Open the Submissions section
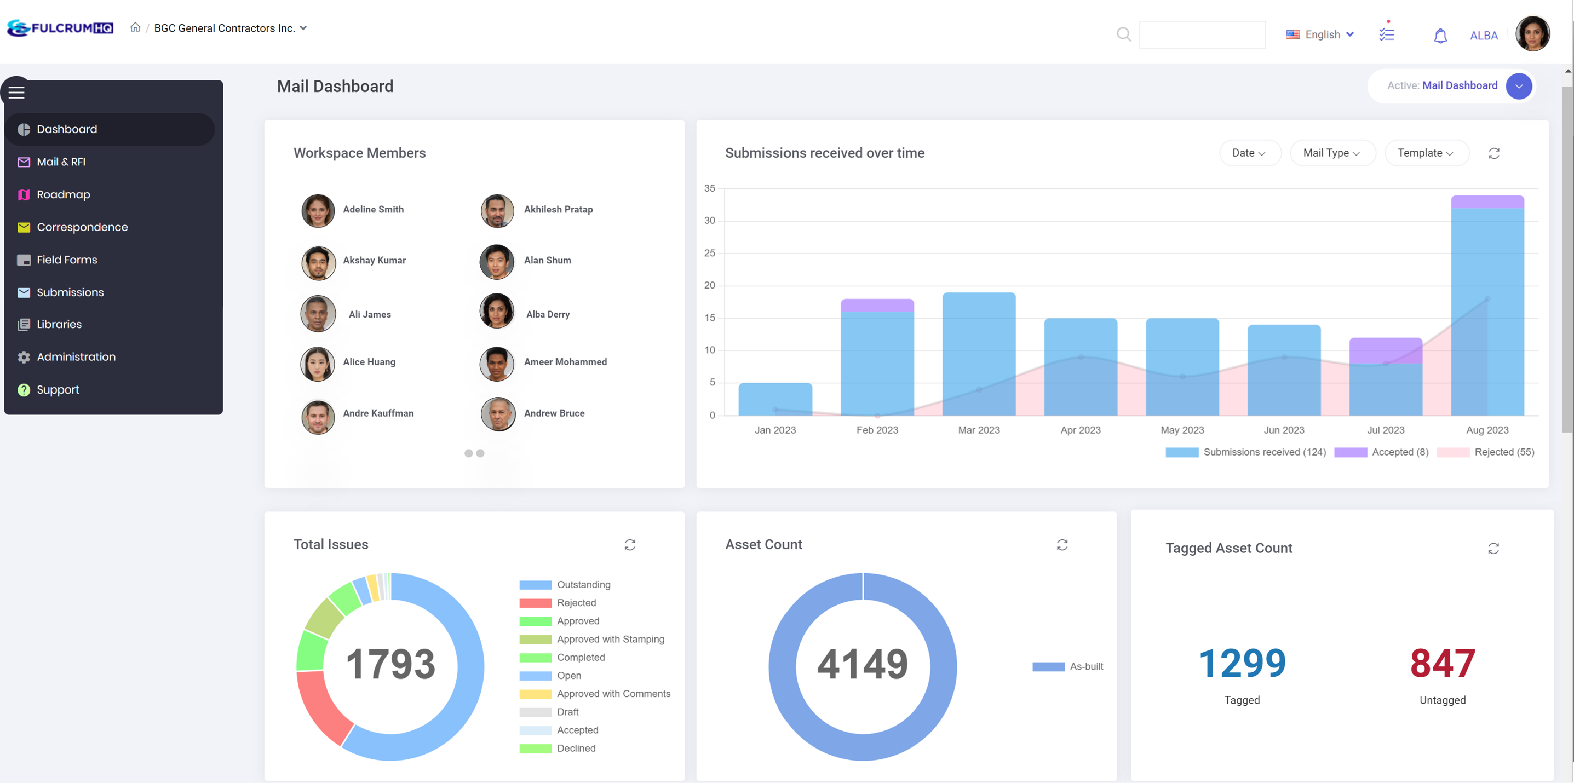This screenshot has height=783, width=1574. (70, 292)
